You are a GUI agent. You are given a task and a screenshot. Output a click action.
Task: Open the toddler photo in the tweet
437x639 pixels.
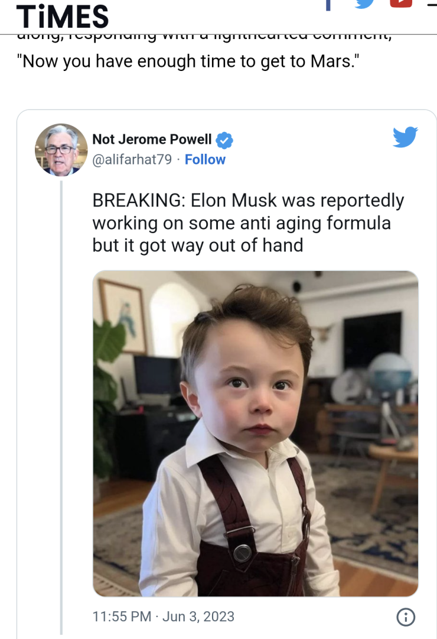(255, 433)
